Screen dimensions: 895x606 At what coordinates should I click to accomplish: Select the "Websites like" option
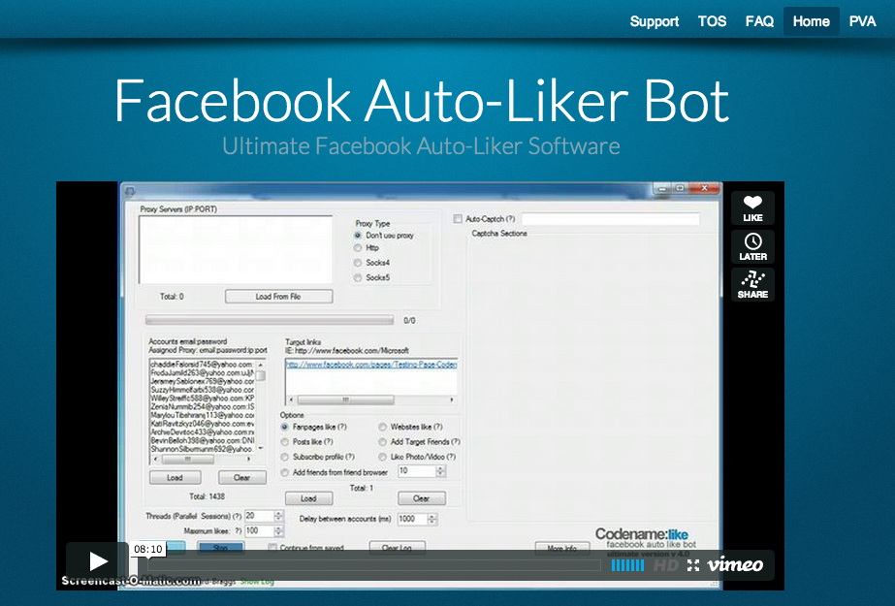click(382, 427)
